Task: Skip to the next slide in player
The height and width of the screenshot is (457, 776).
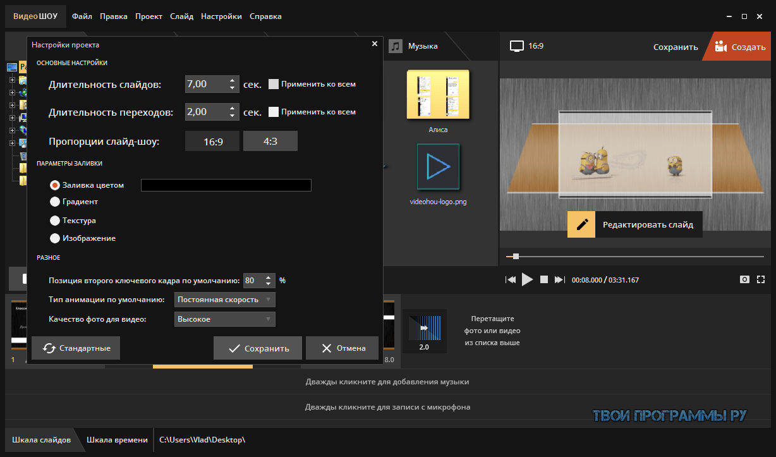Action: tap(559, 279)
